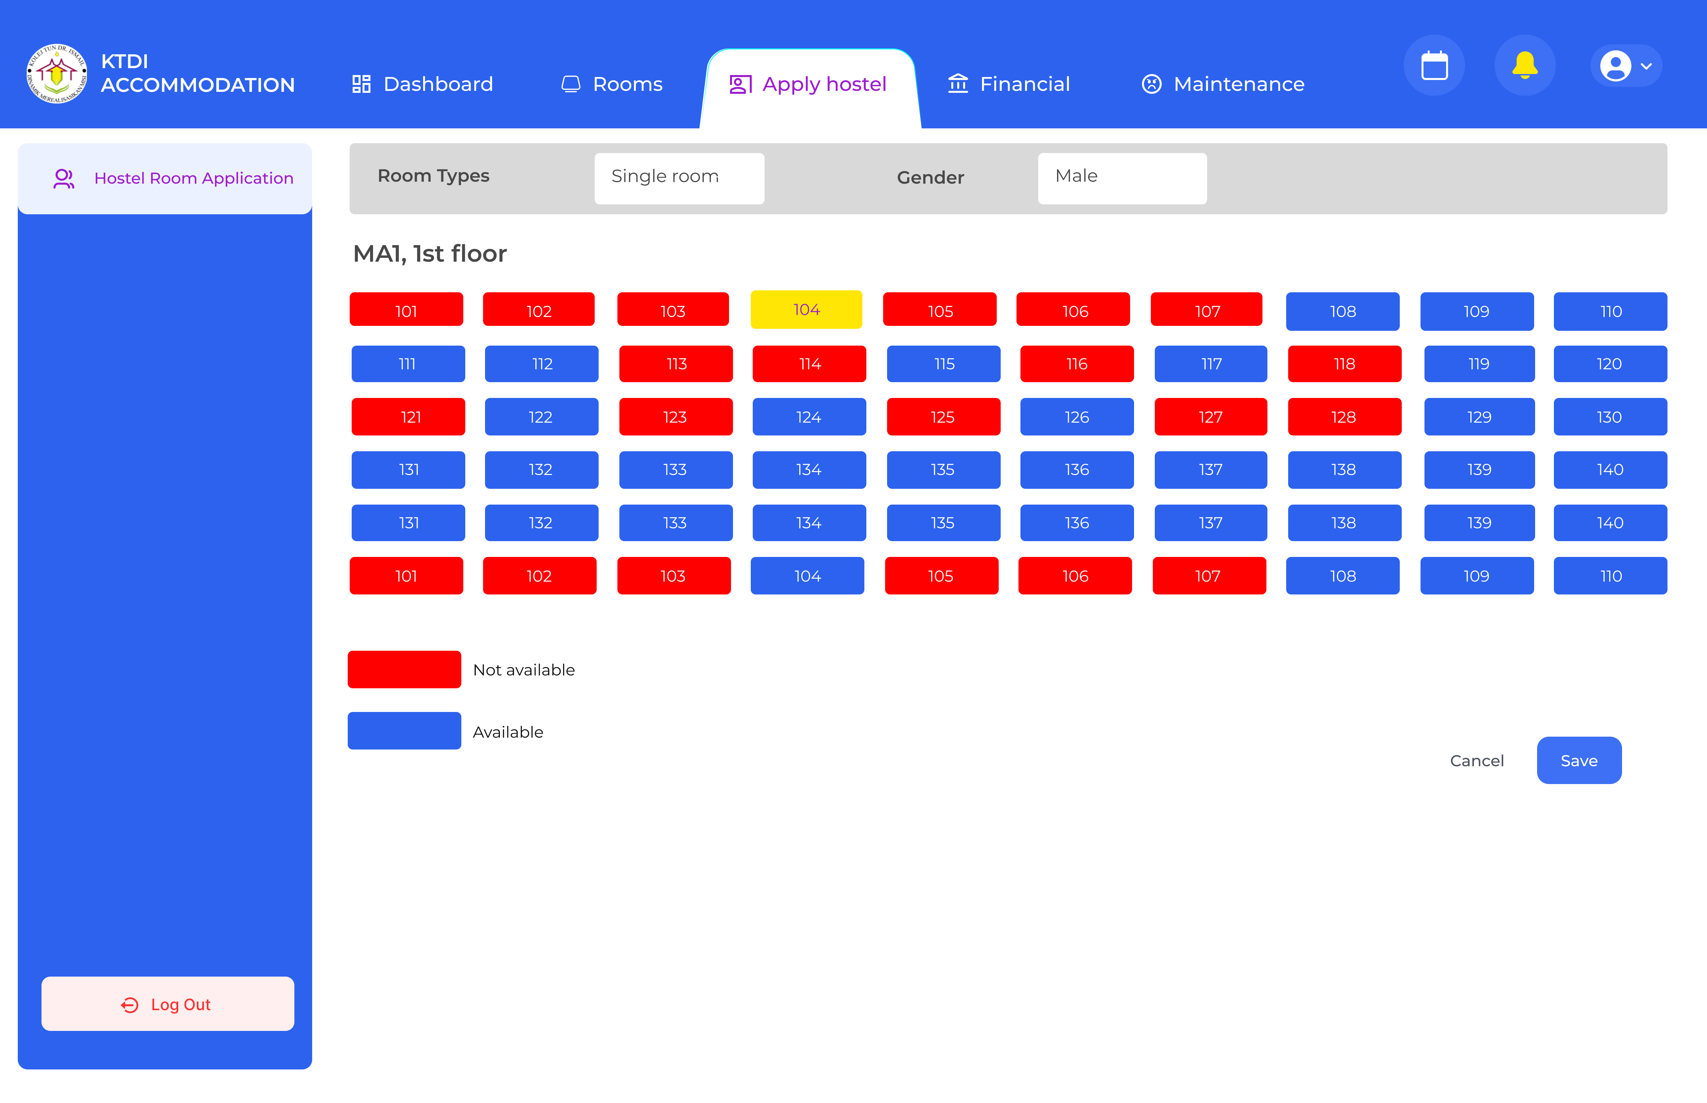Open the calendar icon in the top bar
1707x1103 pixels.
click(1434, 65)
